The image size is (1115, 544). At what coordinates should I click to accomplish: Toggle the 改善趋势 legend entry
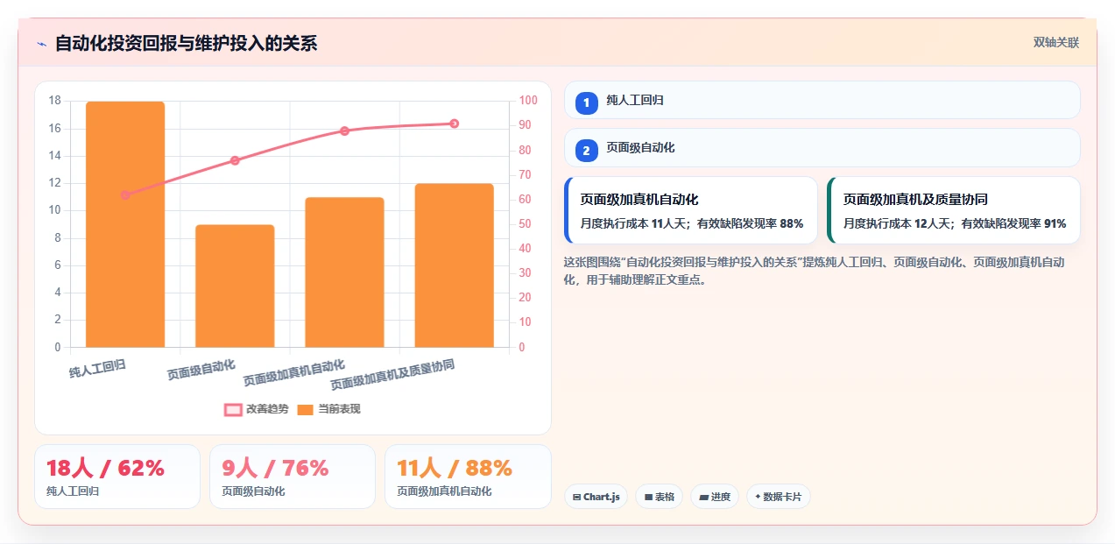coord(256,409)
